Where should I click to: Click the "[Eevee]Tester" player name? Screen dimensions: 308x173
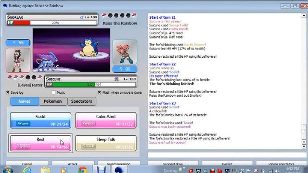tap(30, 85)
